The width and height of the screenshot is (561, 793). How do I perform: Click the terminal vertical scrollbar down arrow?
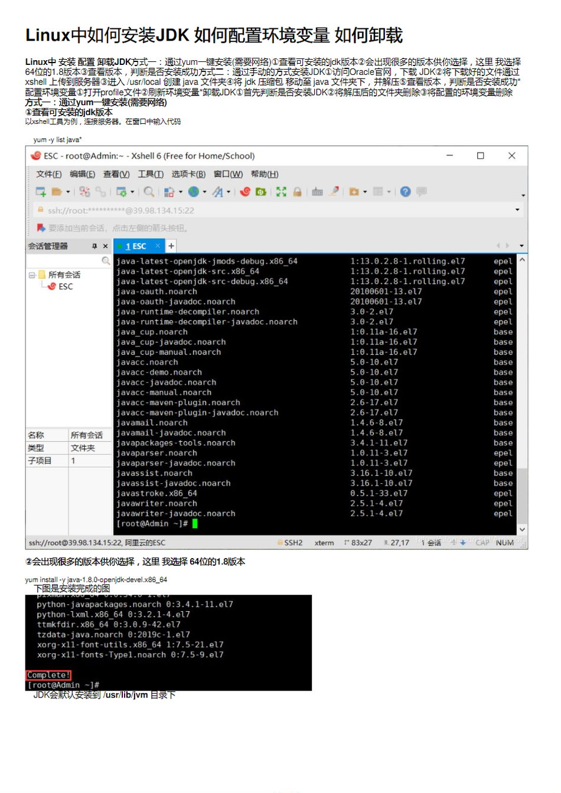click(522, 529)
